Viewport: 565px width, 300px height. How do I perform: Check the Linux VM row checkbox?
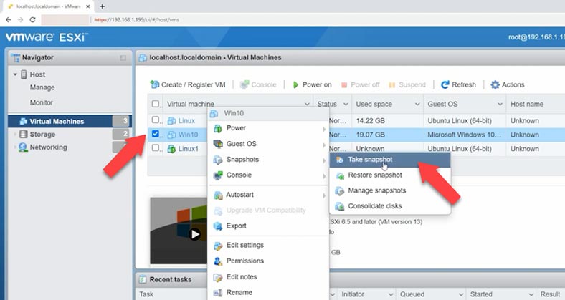(156, 120)
